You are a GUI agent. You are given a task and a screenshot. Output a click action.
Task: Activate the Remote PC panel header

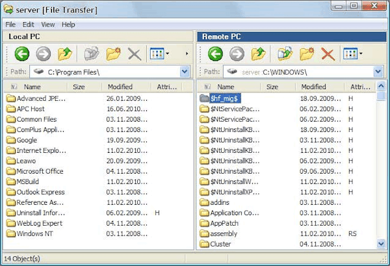[292, 36]
